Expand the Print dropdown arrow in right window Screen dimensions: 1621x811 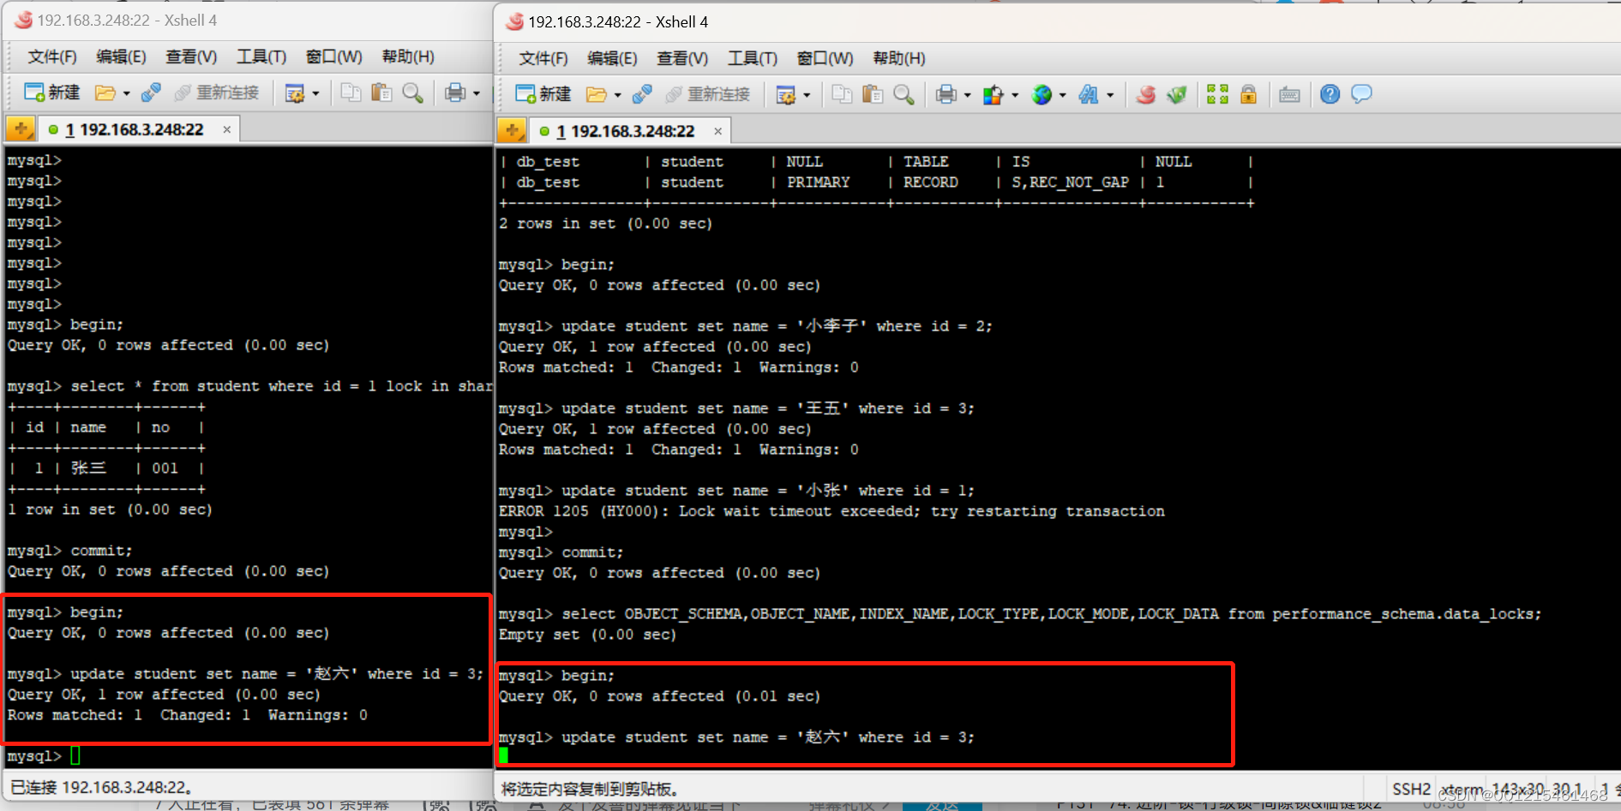tap(967, 95)
